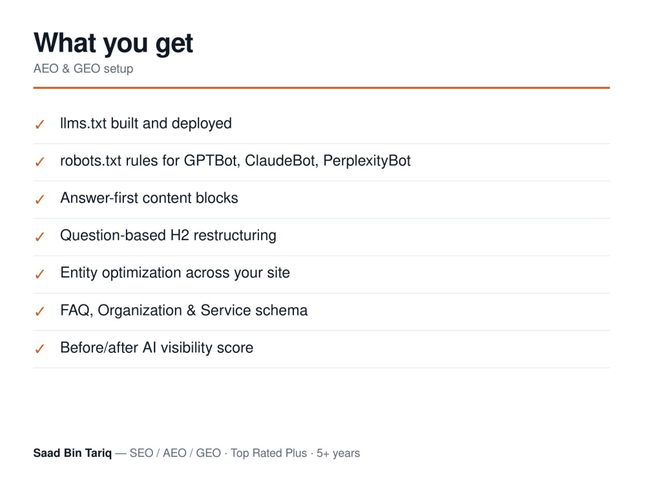
Task: Select the 'llms.txt built and deployed' text
Action: pyautogui.click(x=146, y=123)
